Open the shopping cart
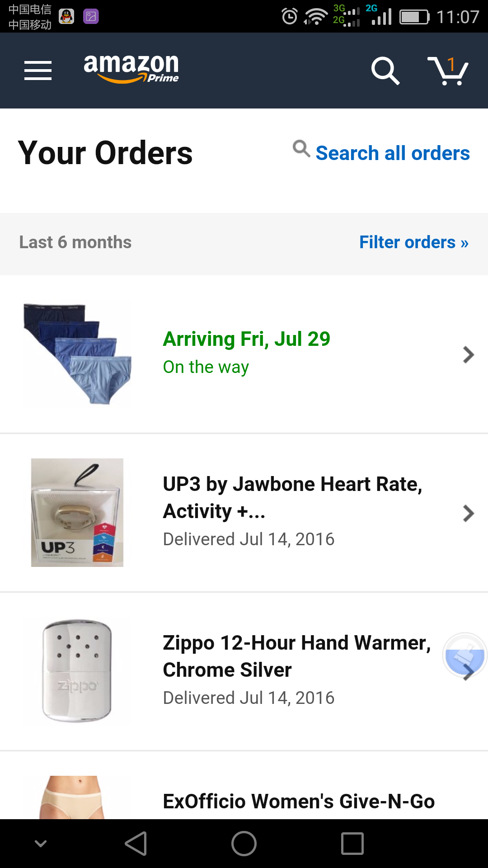 [x=448, y=71]
